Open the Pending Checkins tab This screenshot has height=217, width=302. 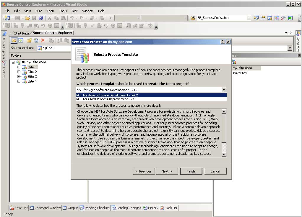point(95,208)
